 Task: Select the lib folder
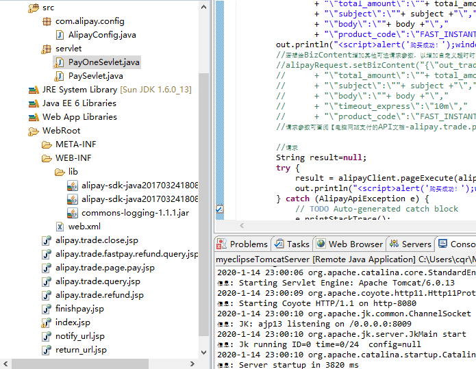(x=73, y=172)
